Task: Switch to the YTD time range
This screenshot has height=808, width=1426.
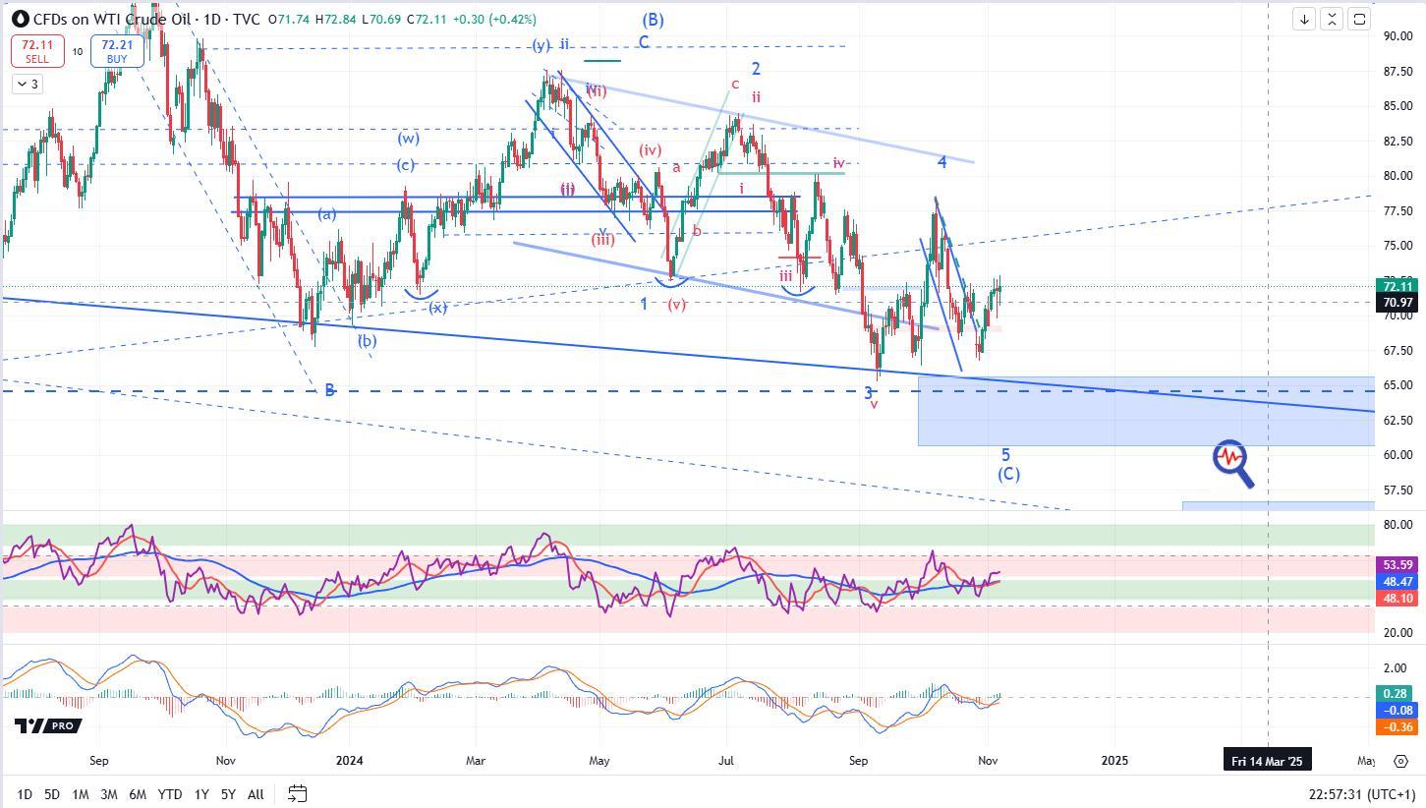Action: pyautogui.click(x=170, y=793)
